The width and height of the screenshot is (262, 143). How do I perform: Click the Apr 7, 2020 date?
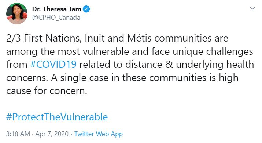point(52,134)
